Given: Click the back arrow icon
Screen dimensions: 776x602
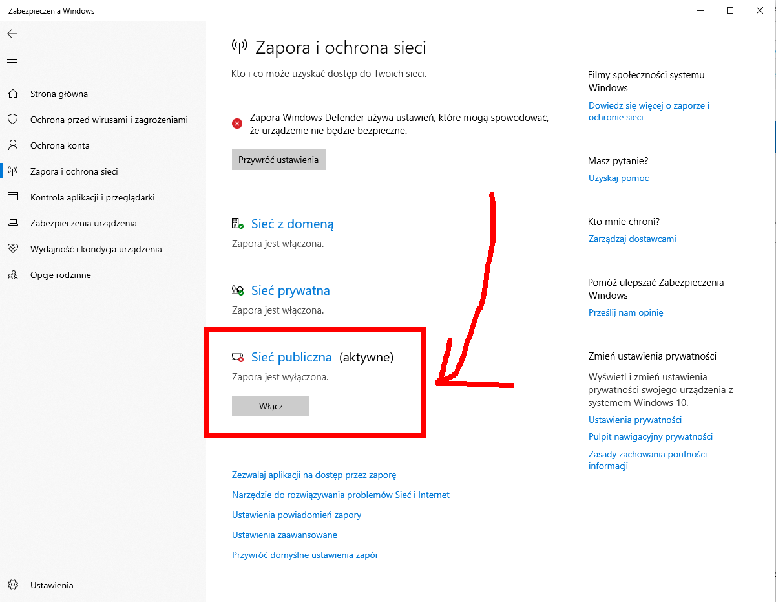Looking at the screenshot, I should tap(12, 34).
